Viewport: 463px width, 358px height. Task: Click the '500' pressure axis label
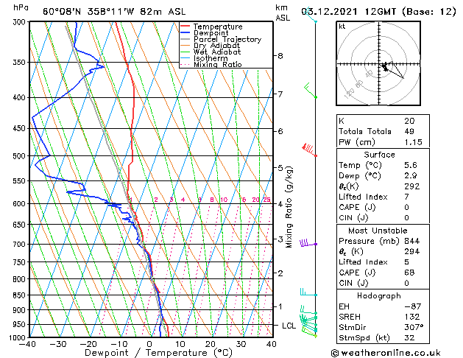[20, 156]
